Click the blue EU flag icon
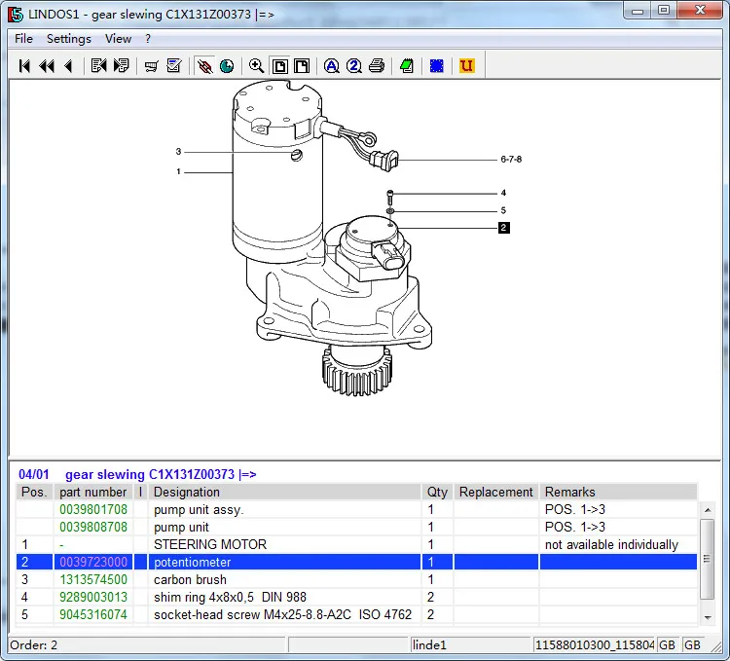 [x=437, y=66]
